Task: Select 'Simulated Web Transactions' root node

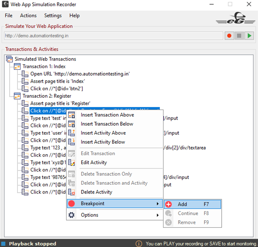Action: [45, 59]
